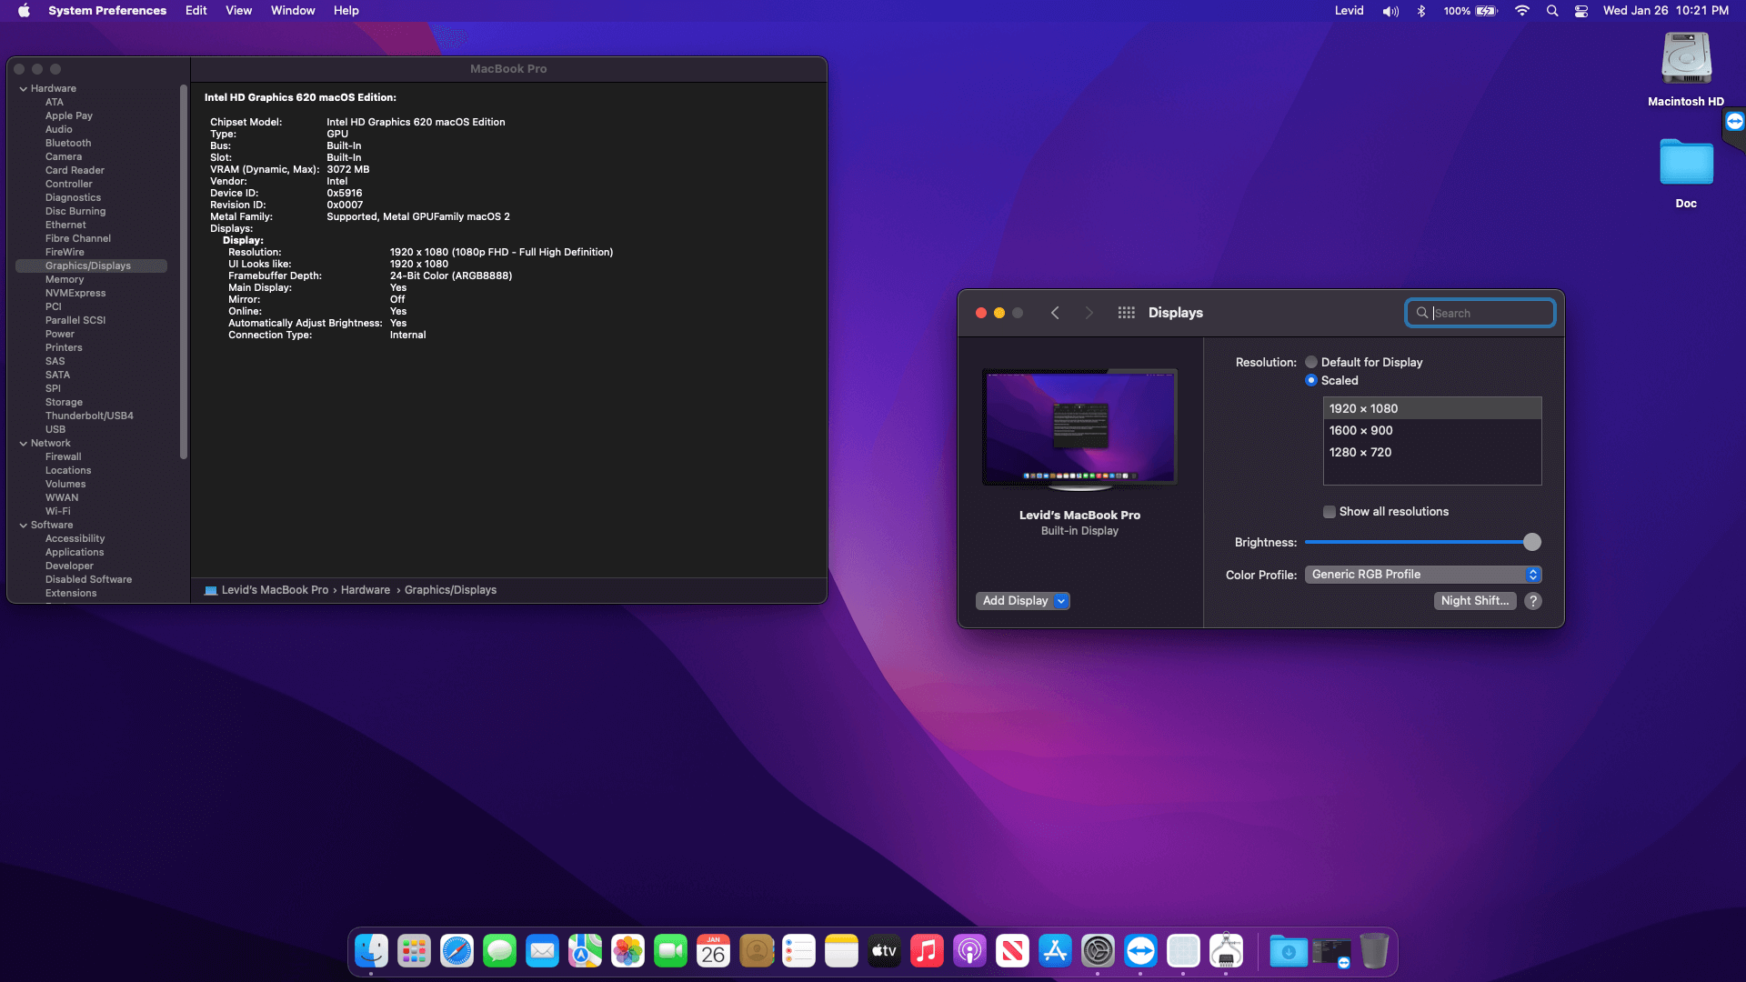The image size is (1746, 982).
Task: Open Maps app in the Dock
Action: point(585,951)
